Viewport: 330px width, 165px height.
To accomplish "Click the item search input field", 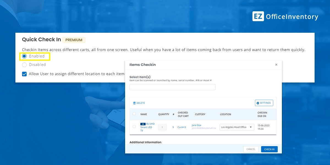I will [x=172, y=87].
